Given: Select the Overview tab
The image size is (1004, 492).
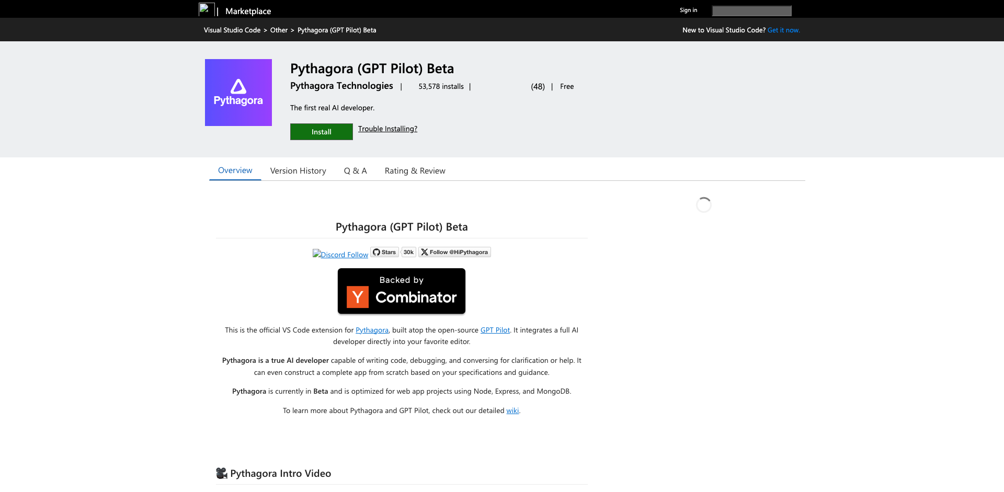Looking at the screenshot, I should pos(235,170).
